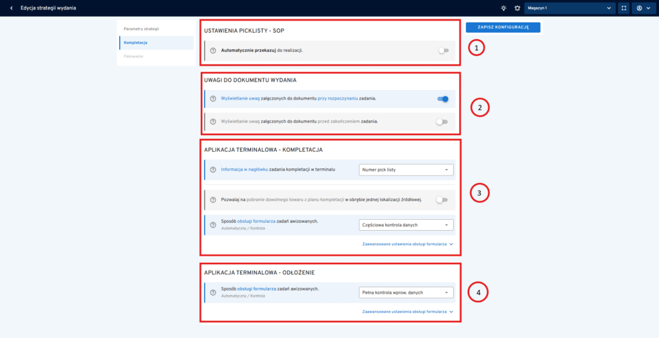Screen dimensions: 659x338
Task: Click help icon beside Automatycznie przekazuj do realizacji
Action: (x=213, y=50)
